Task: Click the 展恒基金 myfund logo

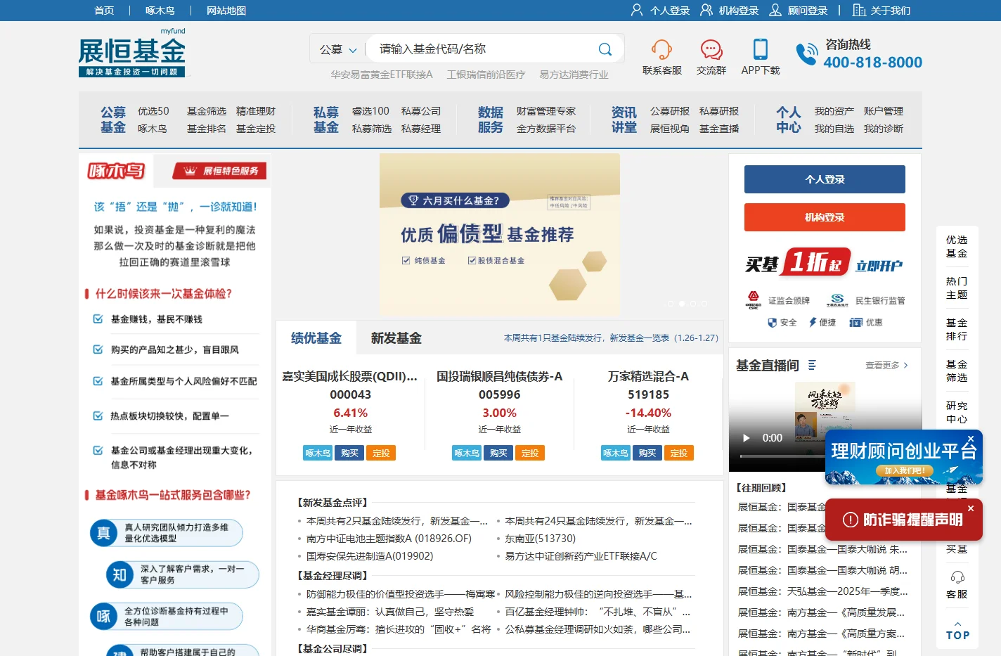Action: [x=132, y=53]
